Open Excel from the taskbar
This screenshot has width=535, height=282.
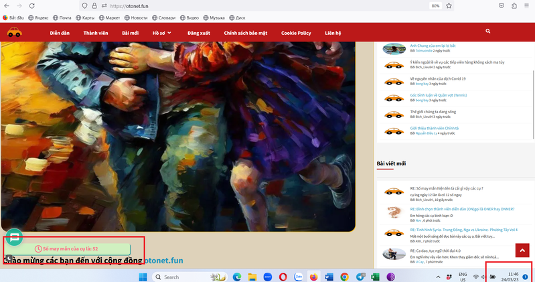coord(376,277)
